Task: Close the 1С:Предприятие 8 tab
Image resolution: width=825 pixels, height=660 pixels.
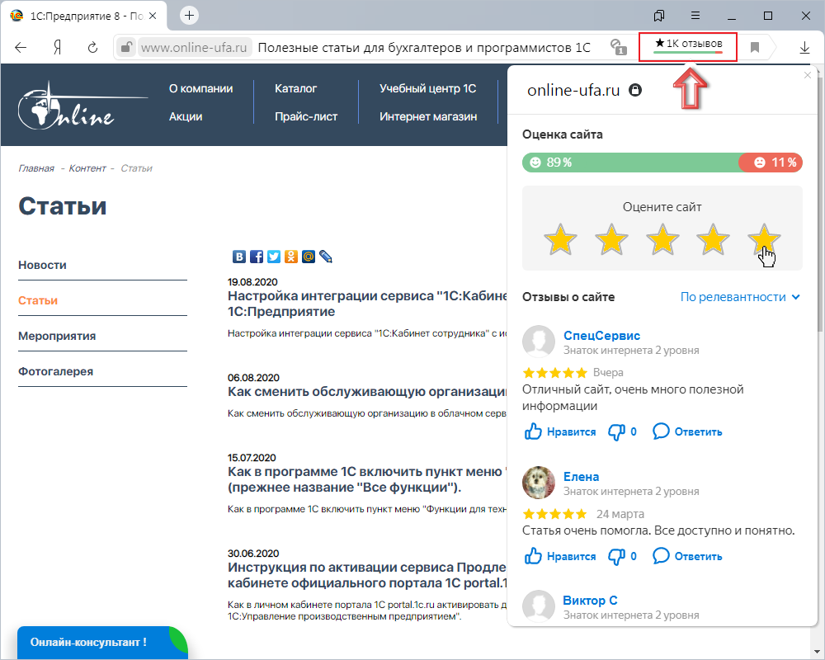Action: point(153,16)
